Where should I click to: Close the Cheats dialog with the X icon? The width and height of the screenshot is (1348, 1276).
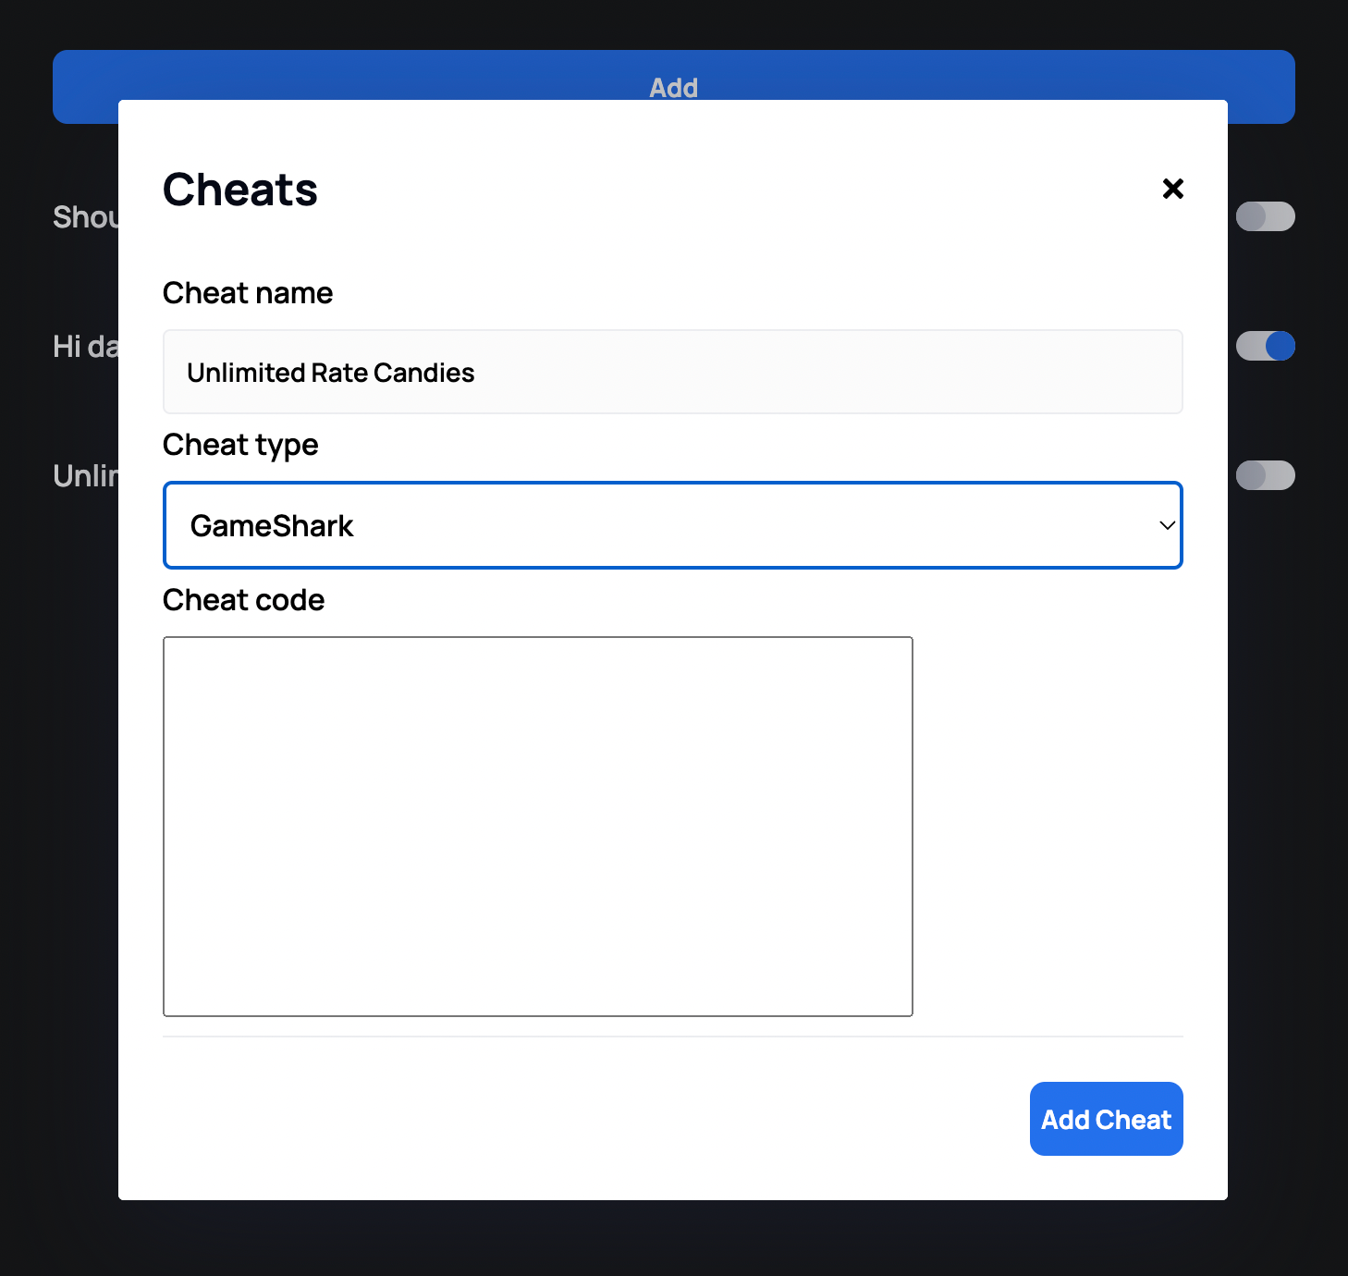click(1172, 189)
